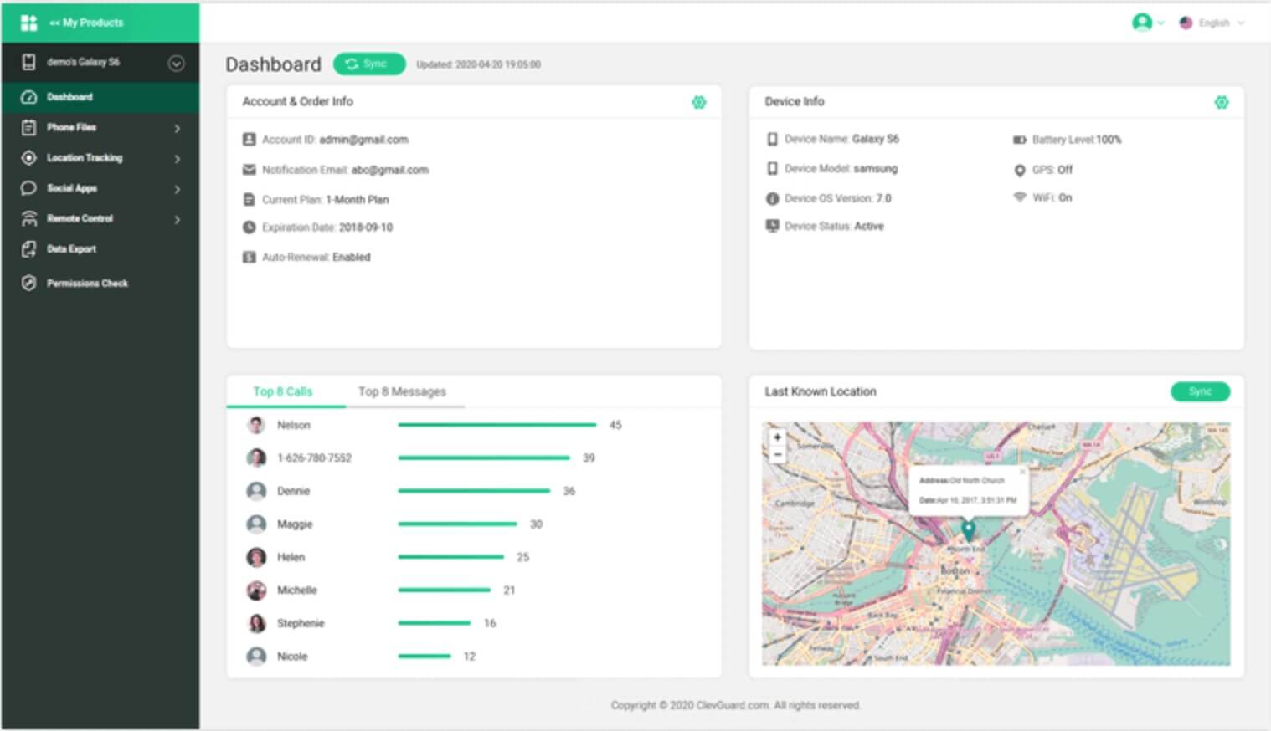Expand the Remote Control submenu arrow
Viewport: 1271px width, 731px height.
pyautogui.click(x=178, y=219)
